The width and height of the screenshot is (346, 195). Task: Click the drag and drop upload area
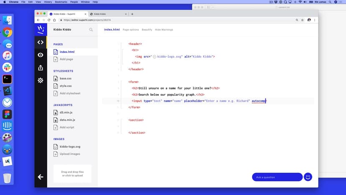pos(72,173)
